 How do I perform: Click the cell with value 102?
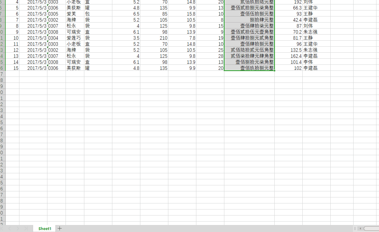(x=288, y=68)
